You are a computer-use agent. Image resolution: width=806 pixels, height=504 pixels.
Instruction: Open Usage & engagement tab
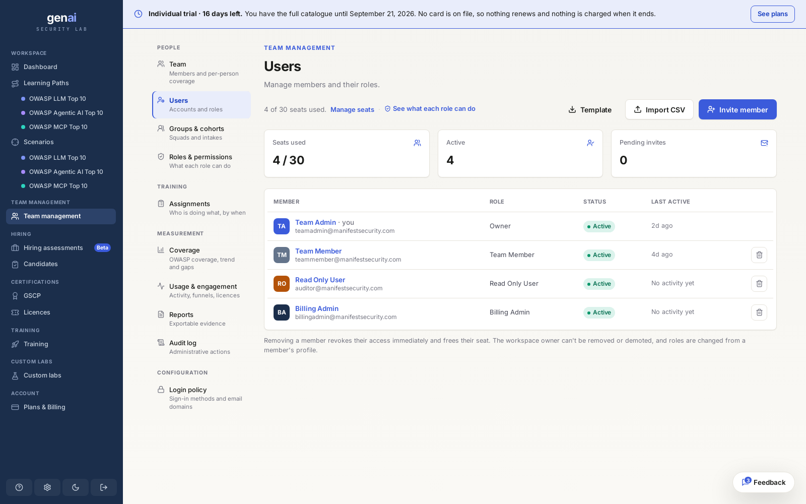click(x=201, y=291)
